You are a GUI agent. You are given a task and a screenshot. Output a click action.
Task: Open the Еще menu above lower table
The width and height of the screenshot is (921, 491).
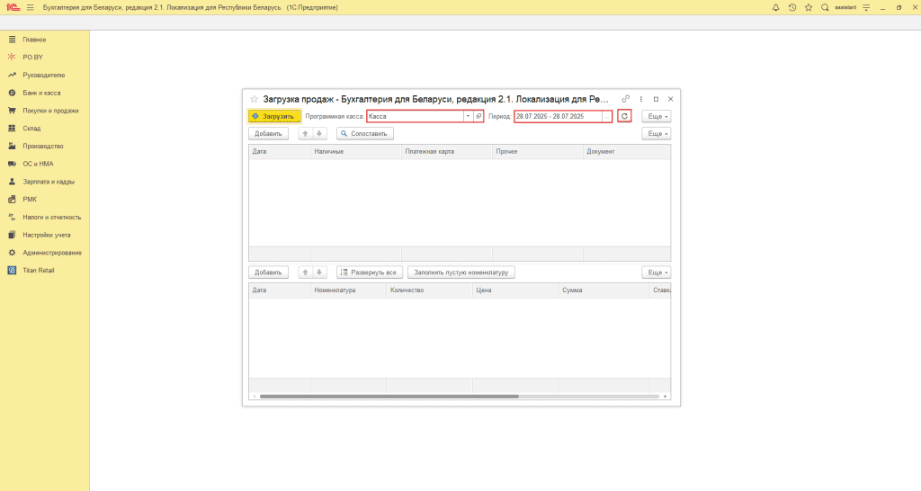click(656, 272)
